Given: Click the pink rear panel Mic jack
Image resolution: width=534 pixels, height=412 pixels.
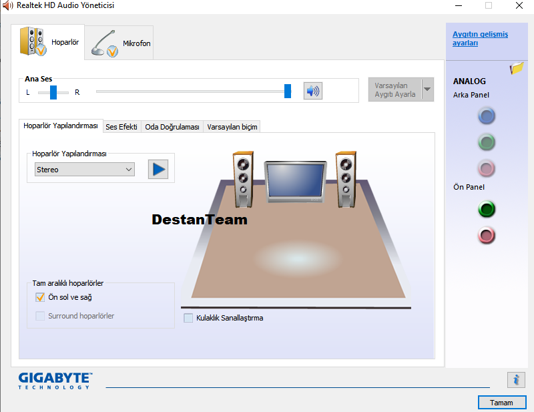Looking at the screenshot, I should 486,168.
